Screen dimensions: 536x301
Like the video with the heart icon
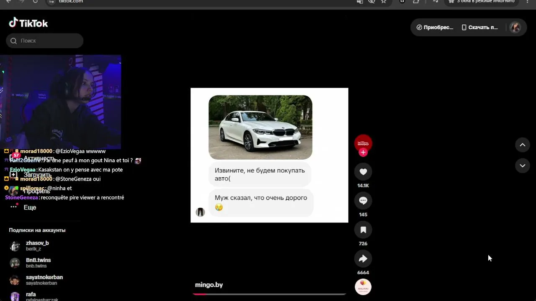363,171
